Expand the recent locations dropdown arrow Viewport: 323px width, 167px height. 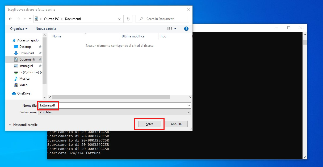pyautogui.click(x=24, y=19)
